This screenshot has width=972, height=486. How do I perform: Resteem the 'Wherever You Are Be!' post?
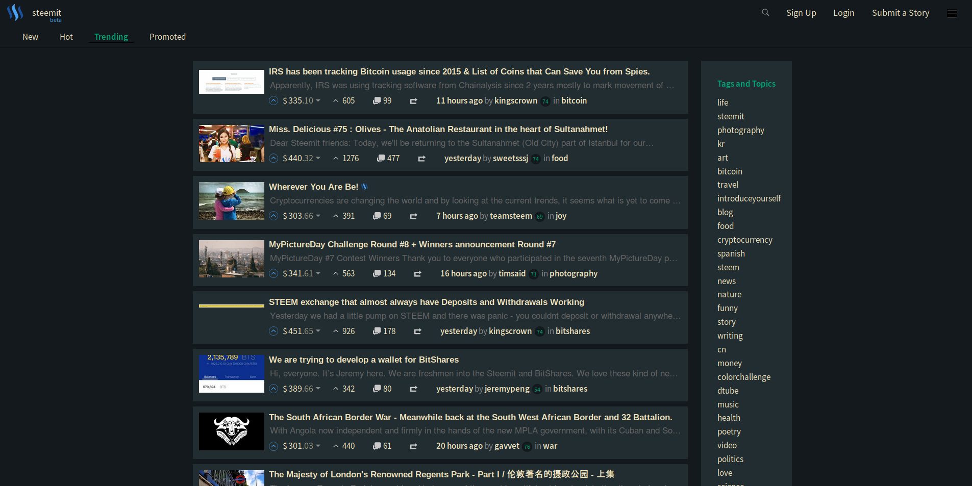[x=413, y=216]
